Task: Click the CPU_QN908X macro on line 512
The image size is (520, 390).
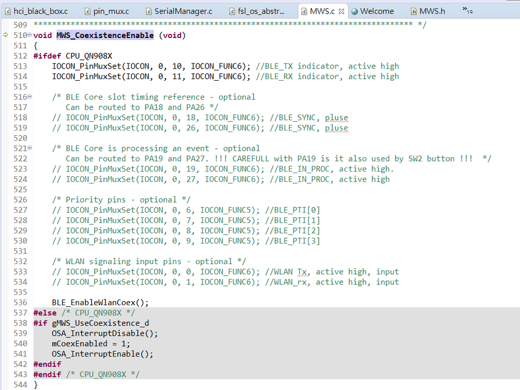Action: (89, 56)
